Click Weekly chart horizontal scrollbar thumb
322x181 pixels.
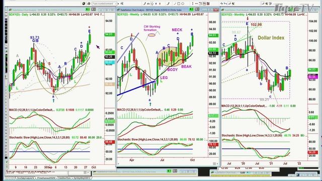point(214,163)
